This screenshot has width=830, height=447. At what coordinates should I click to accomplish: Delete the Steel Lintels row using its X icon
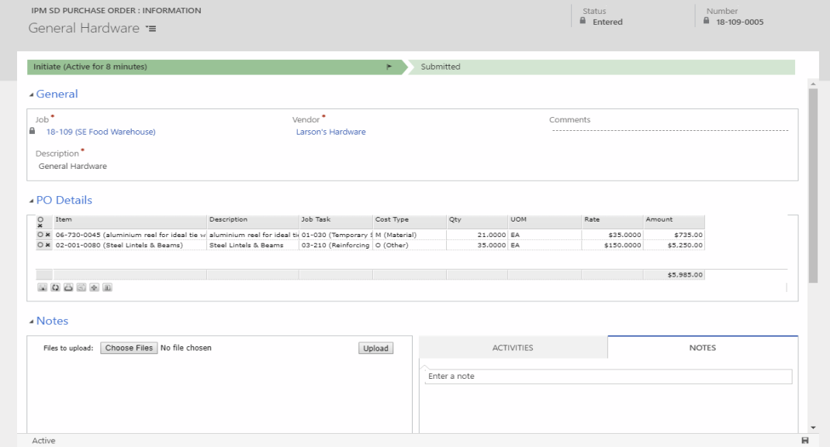coord(47,246)
